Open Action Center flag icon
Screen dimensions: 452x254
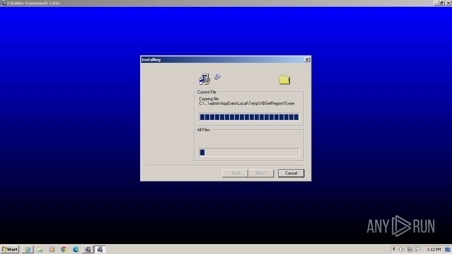click(x=418, y=249)
